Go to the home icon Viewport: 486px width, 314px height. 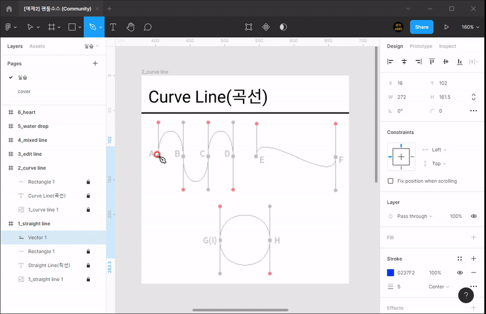[9, 9]
